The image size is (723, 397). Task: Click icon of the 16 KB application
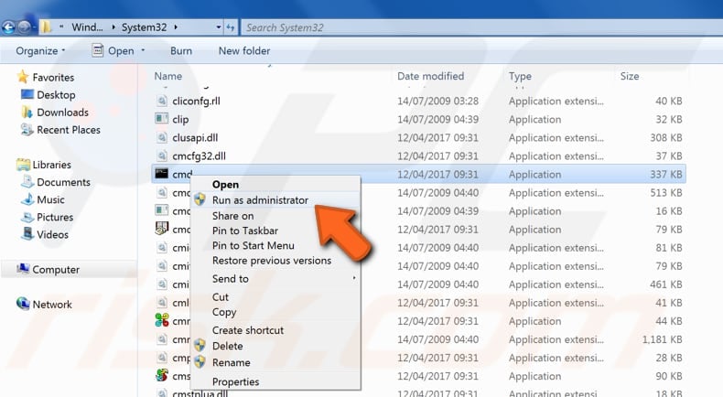(161, 210)
